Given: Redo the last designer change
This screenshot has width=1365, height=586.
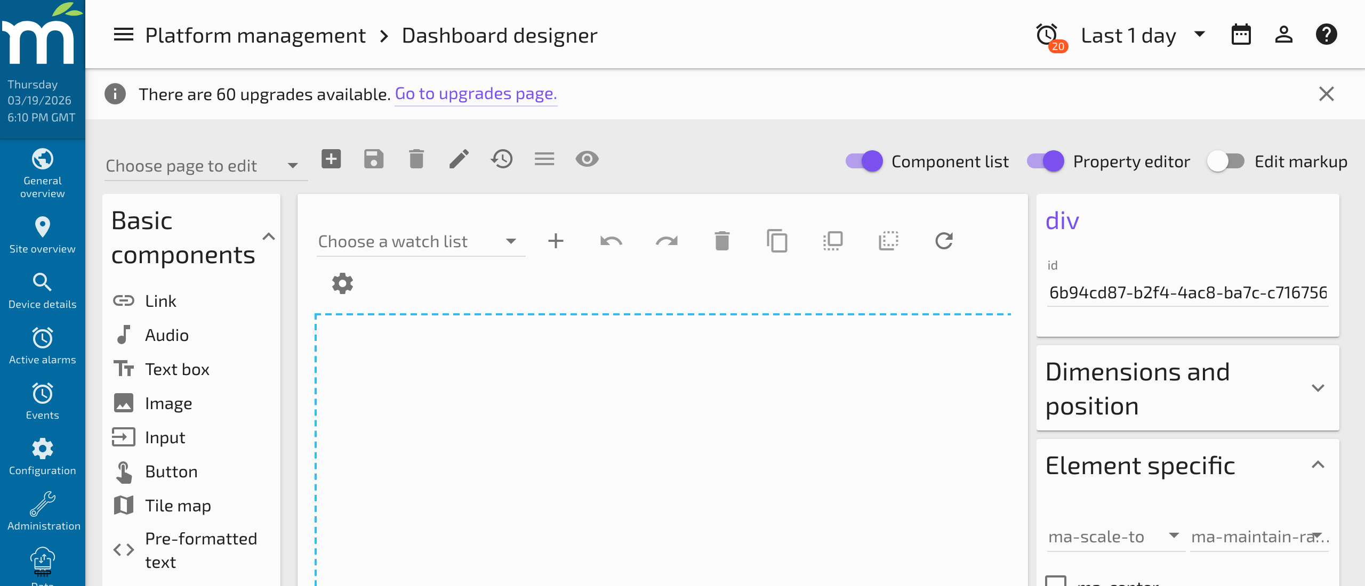Looking at the screenshot, I should (667, 241).
